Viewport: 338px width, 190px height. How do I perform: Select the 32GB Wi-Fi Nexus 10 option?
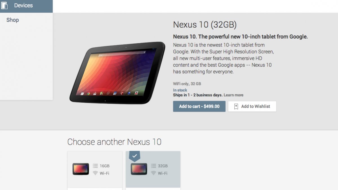tap(153, 170)
